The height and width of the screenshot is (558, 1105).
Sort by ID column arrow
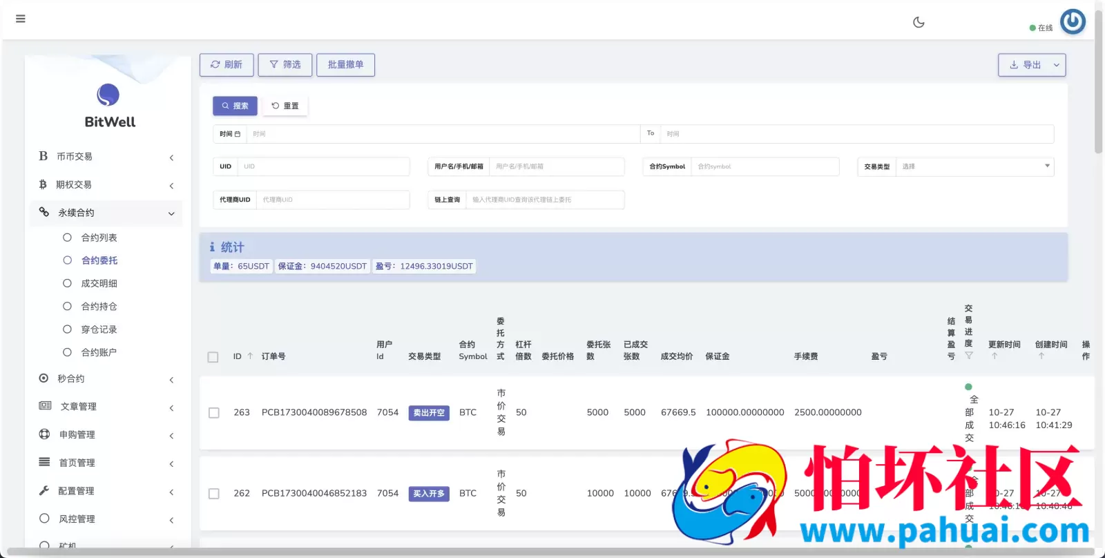[x=250, y=356]
